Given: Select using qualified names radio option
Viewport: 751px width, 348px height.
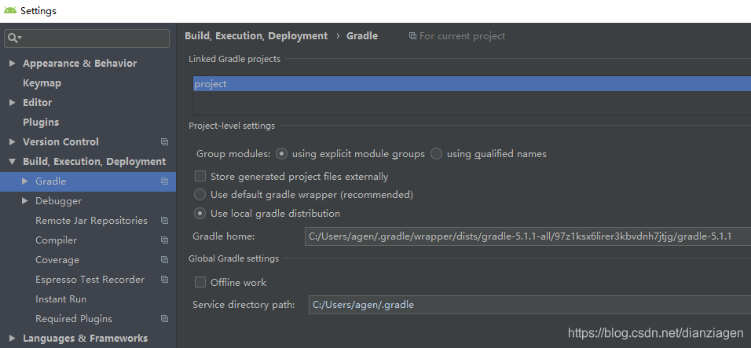Looking at the screenshot, I should [436, 154].
